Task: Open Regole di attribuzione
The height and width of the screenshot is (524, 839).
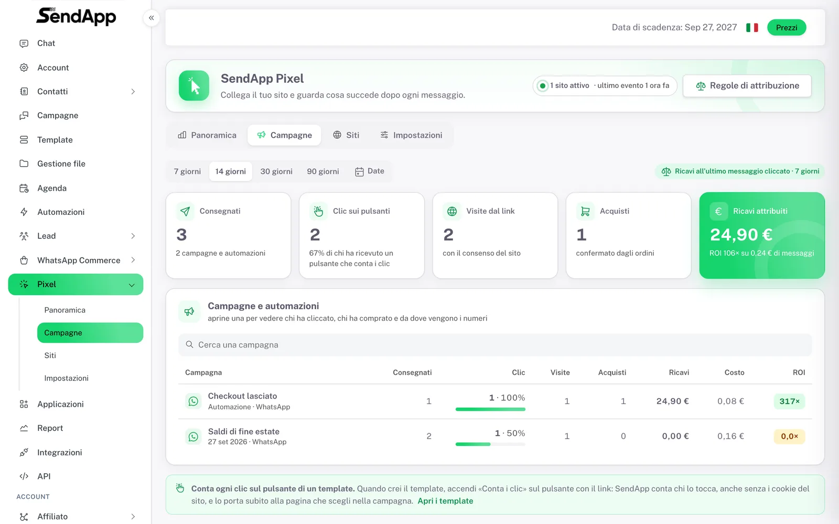Action: pos(747,86)
